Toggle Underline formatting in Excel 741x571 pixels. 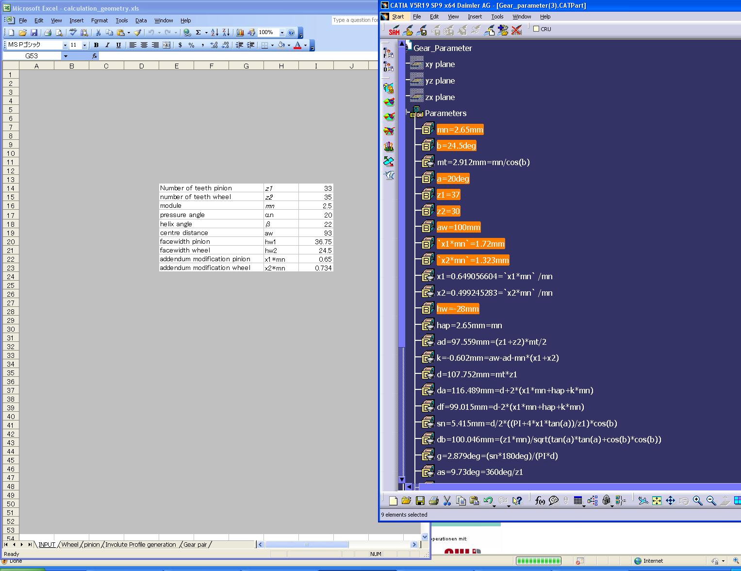click(x=118, y=45)
